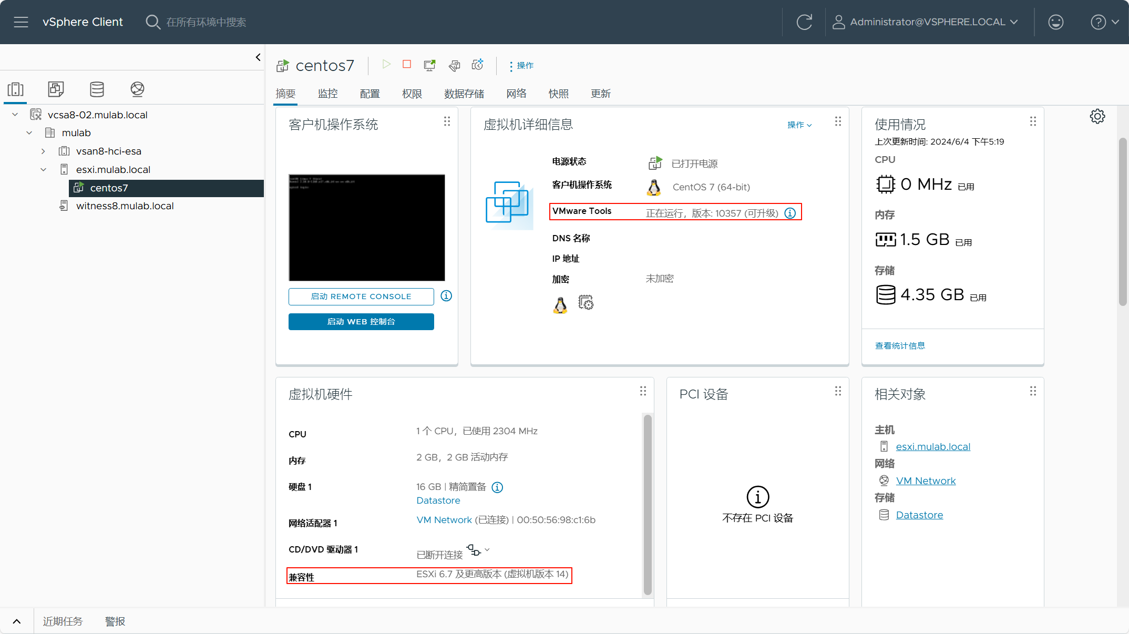Open VM Network link in 相关对象
1129x634 pixels.
coord(926,481)
